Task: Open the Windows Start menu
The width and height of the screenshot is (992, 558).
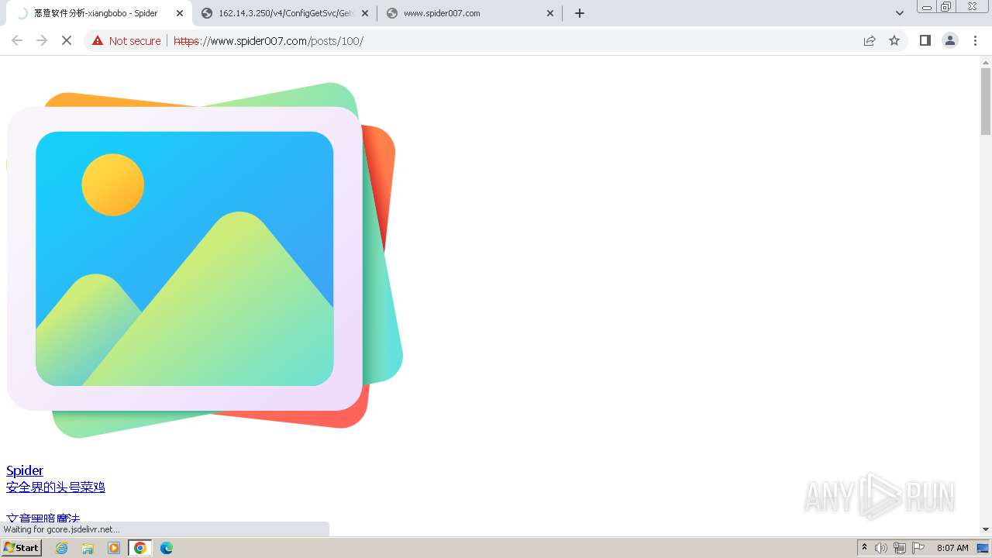Action: [x=21, y=547]
